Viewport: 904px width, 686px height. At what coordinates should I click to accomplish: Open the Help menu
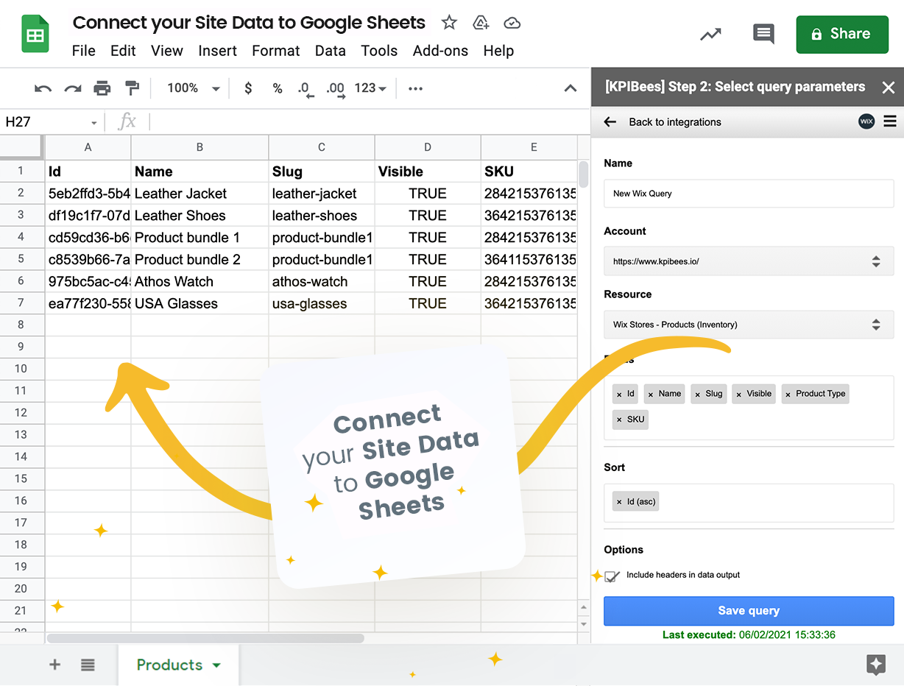click(x=498, y=51)
